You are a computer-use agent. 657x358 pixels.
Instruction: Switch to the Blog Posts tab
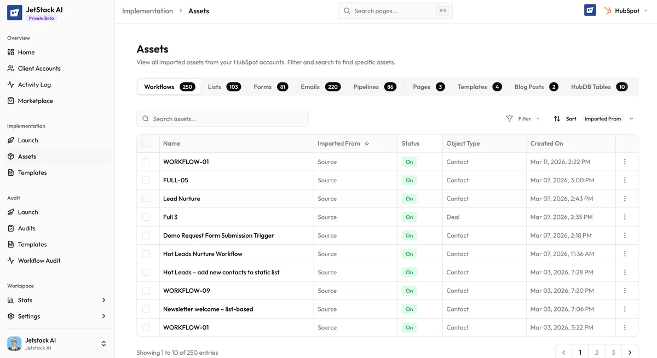pos(528,86)
